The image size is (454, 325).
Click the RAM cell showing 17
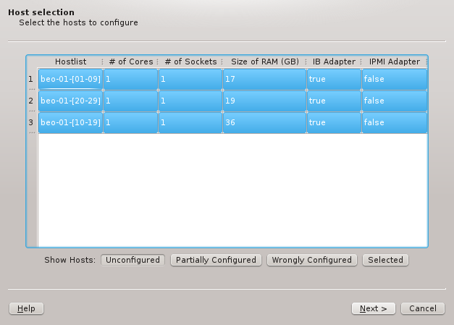[264, 80]
